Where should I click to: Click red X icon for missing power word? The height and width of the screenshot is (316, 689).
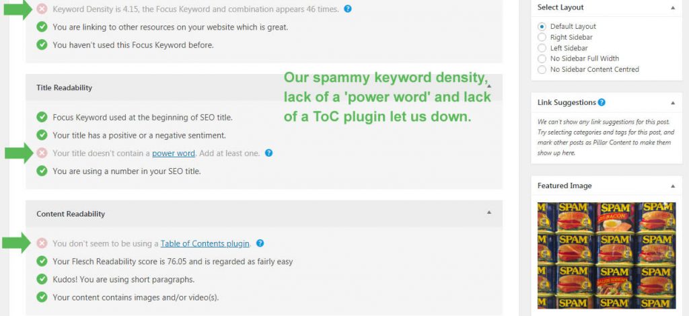click(x=42, y=153)
